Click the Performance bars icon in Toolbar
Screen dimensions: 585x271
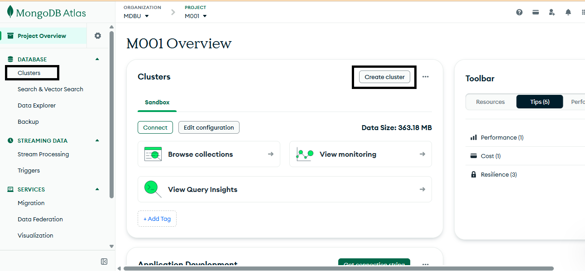pos(474,137)
